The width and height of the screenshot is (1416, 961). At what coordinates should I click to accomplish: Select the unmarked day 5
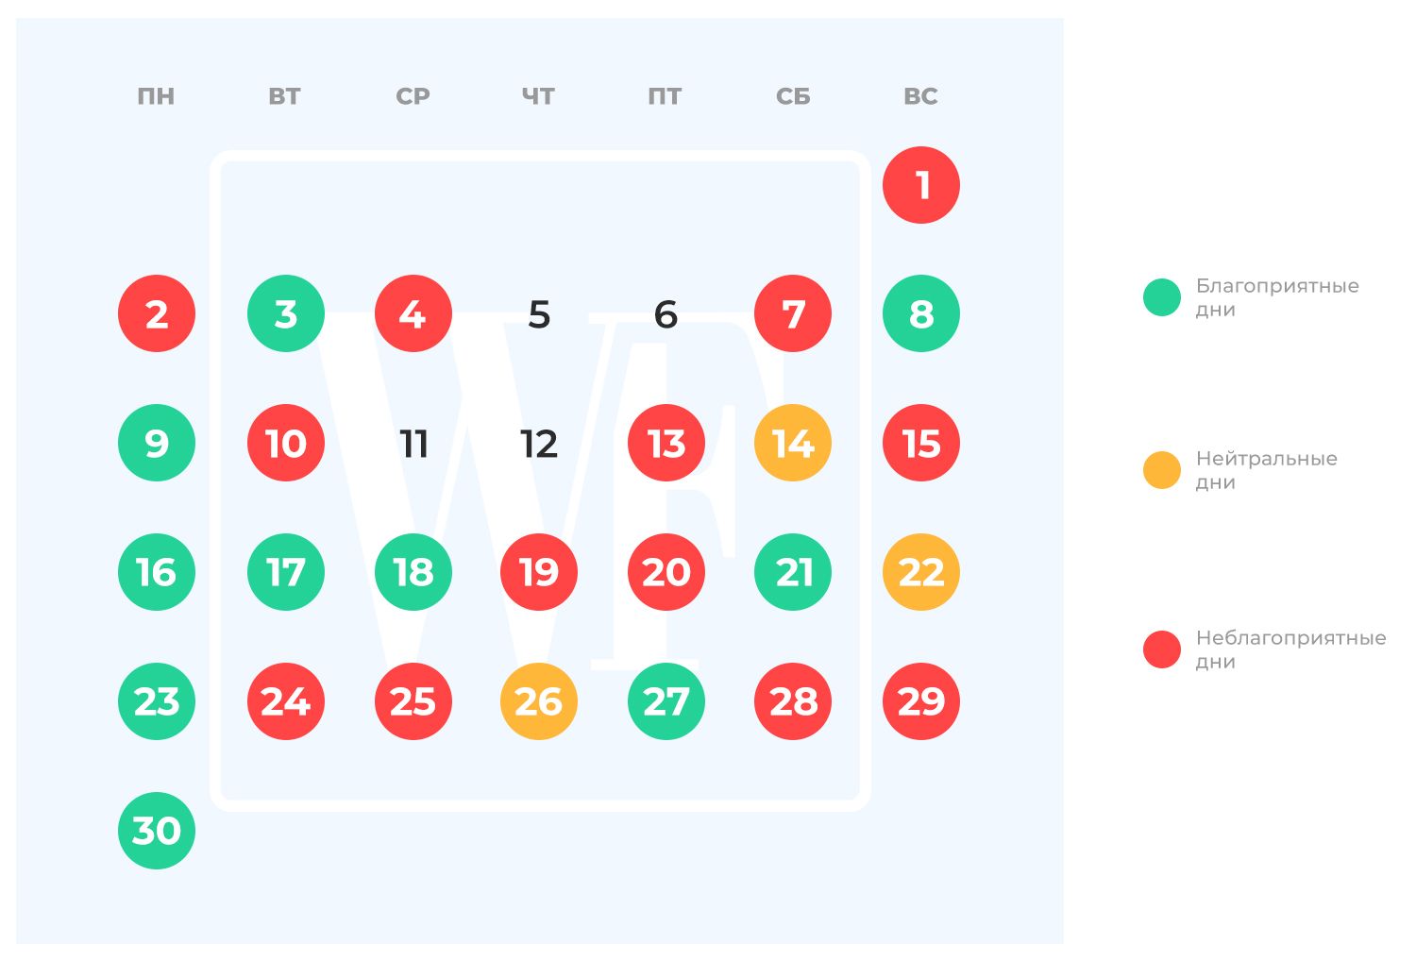pos(539,314)
